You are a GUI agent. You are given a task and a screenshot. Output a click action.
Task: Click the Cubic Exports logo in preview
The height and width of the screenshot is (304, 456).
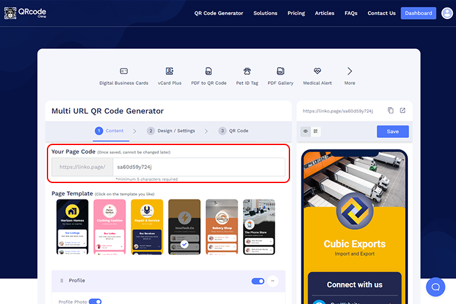(355, 212)
